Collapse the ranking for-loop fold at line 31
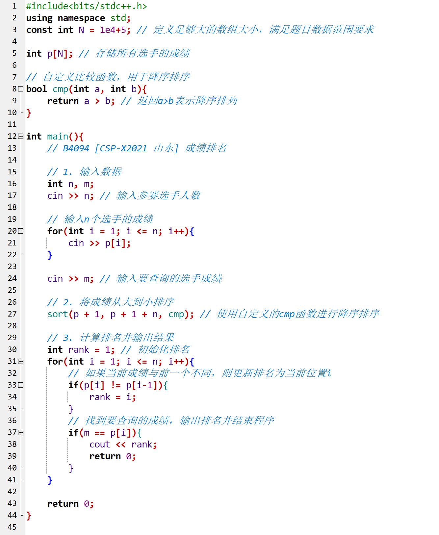 [21, 361]
